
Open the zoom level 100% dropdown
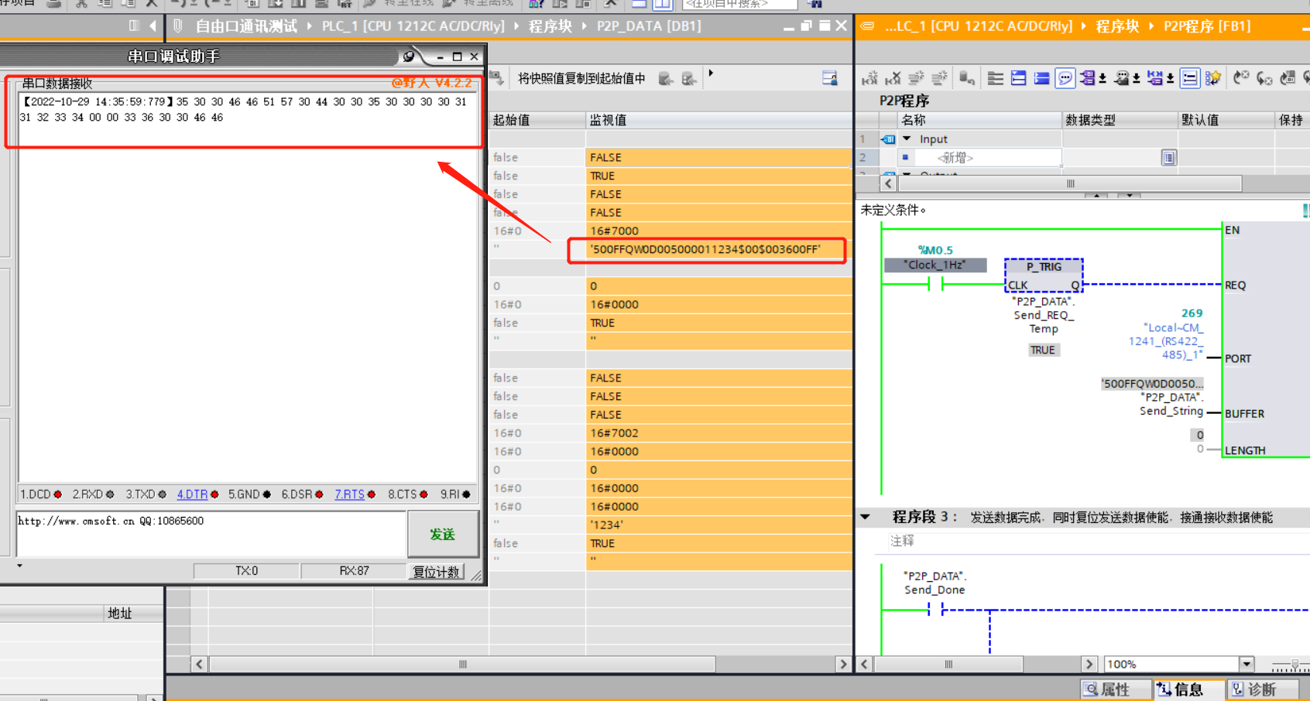point(1247,664)
